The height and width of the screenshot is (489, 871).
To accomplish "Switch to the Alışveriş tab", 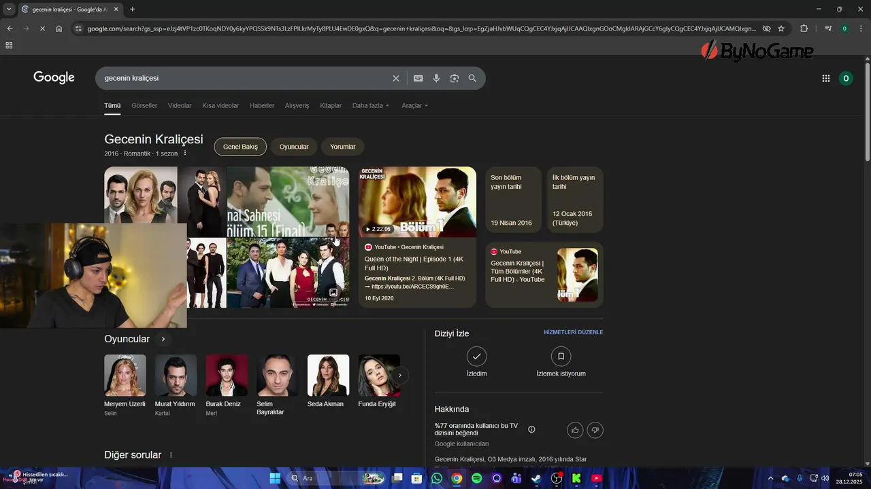I will tap(297, 106).
